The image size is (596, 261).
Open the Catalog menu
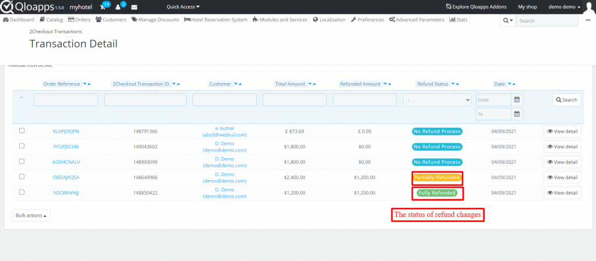click(51, 20)
